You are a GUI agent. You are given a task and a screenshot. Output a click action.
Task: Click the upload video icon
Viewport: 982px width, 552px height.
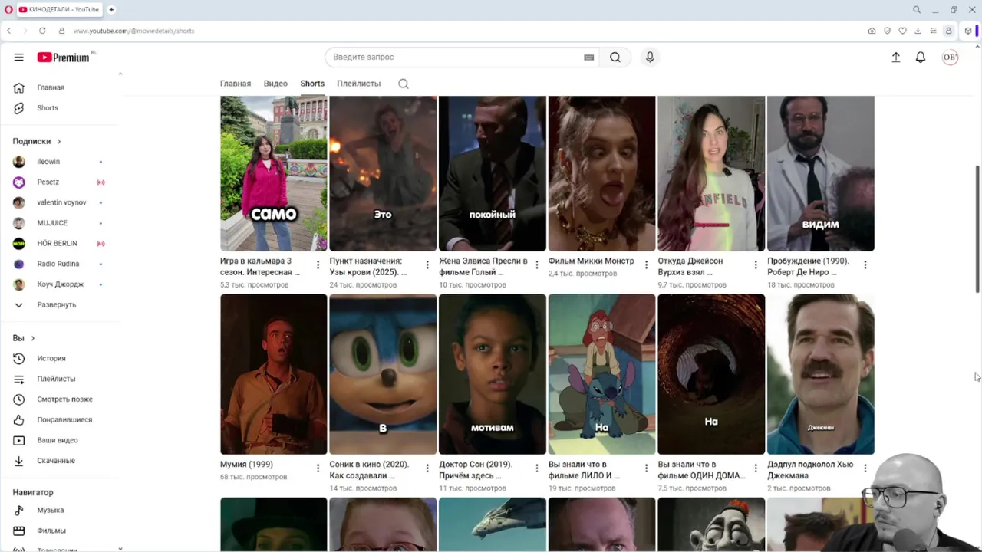[895, 57]
